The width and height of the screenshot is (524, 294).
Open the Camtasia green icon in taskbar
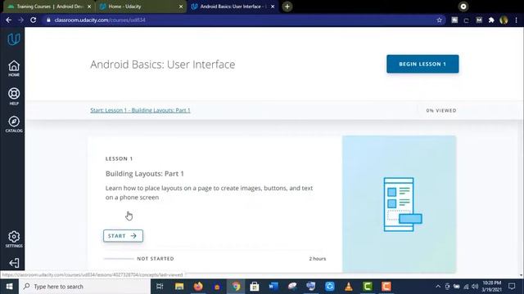pos(368,287)
